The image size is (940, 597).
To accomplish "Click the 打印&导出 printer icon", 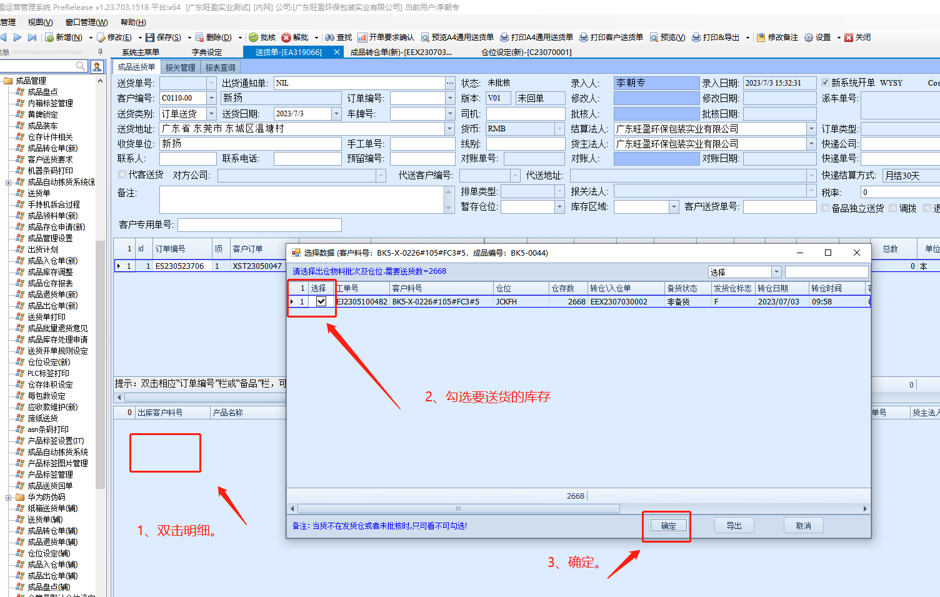I will coord(696,38).
